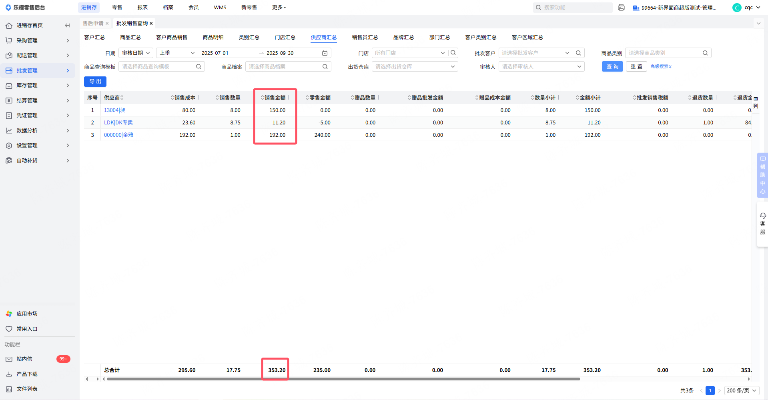Viewport: 768px width, 400px height.
Task: Click the calendar icon in the date range
Action: (325, 53)
